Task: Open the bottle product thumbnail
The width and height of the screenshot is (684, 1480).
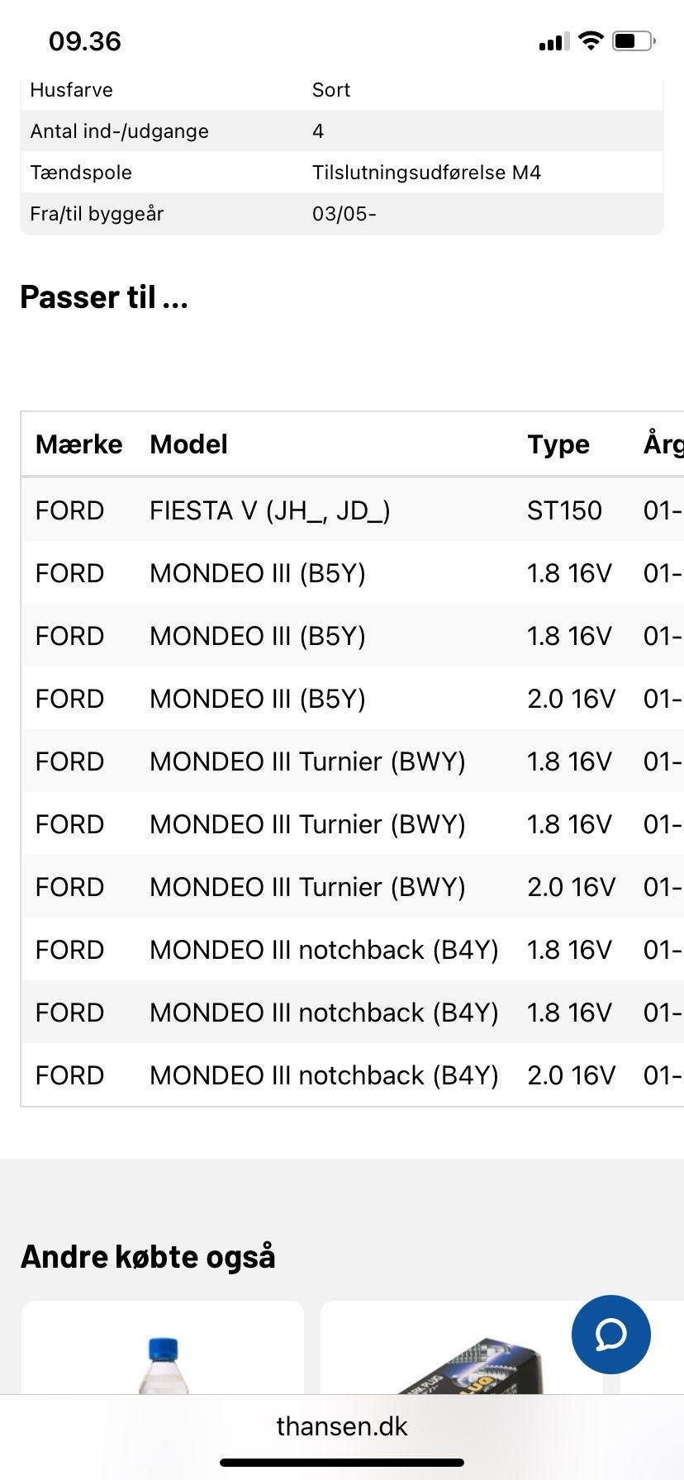Action: (x=163, y=1354)
